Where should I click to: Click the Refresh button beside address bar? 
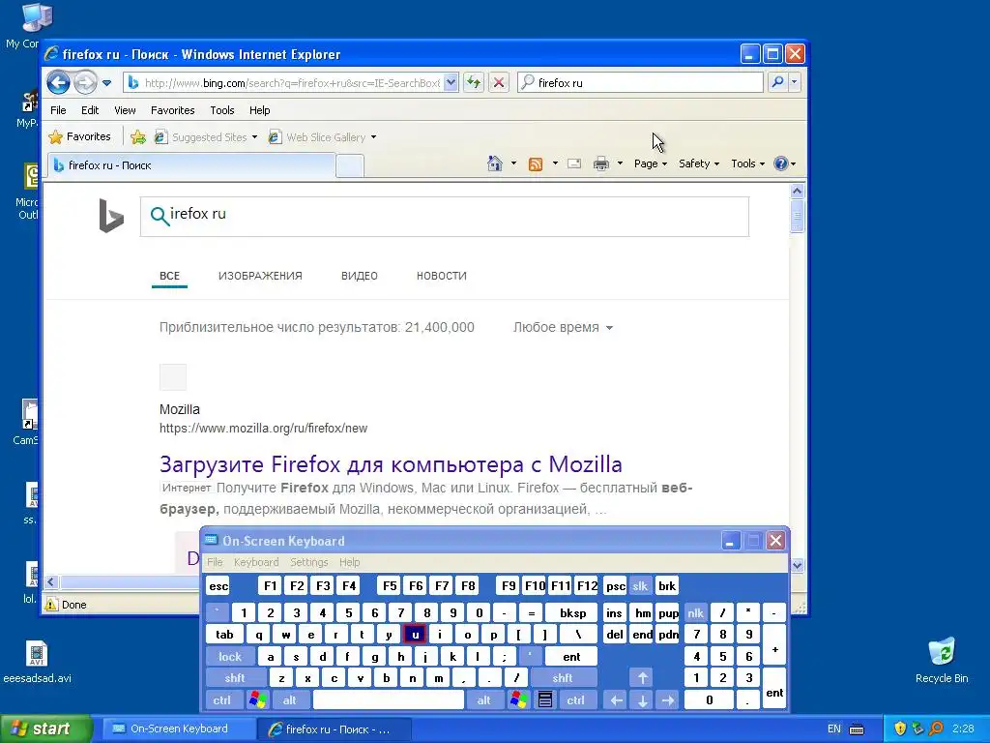coord(474,82)
